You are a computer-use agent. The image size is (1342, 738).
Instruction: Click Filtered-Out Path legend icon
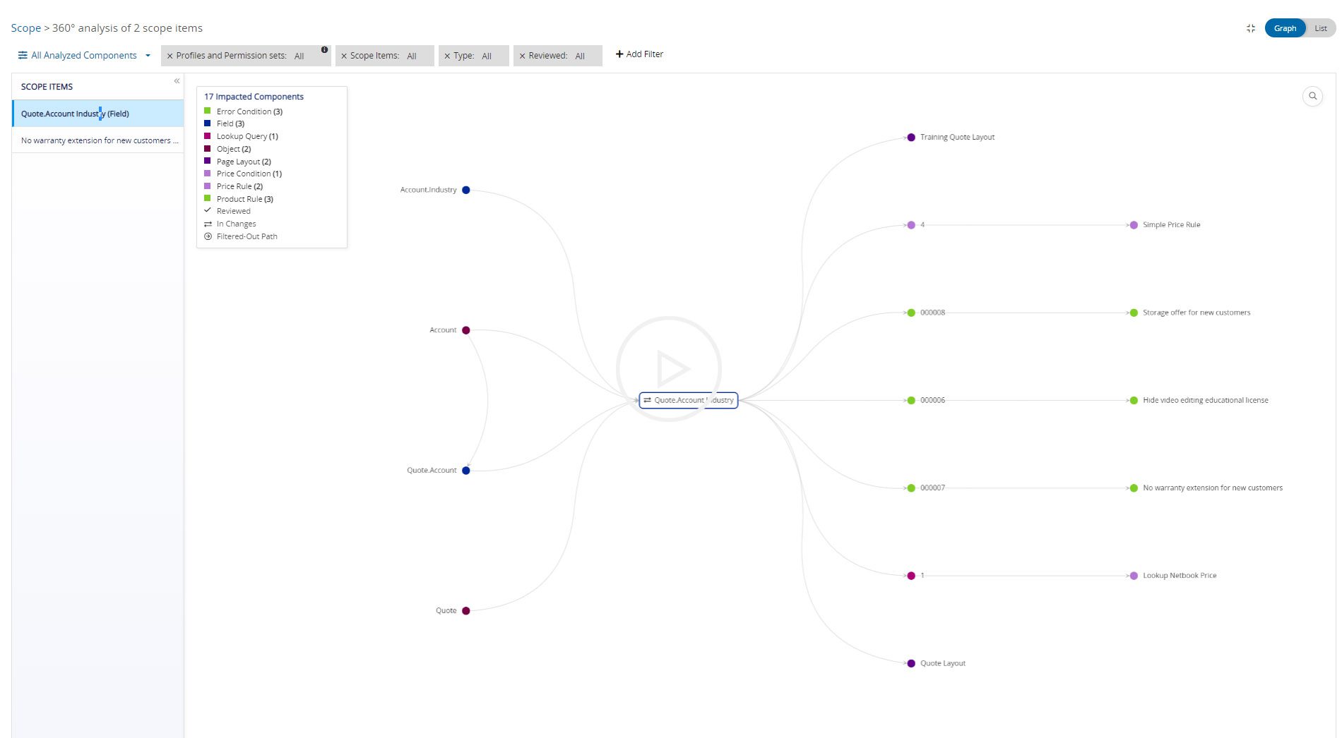[x=208, y=236]
